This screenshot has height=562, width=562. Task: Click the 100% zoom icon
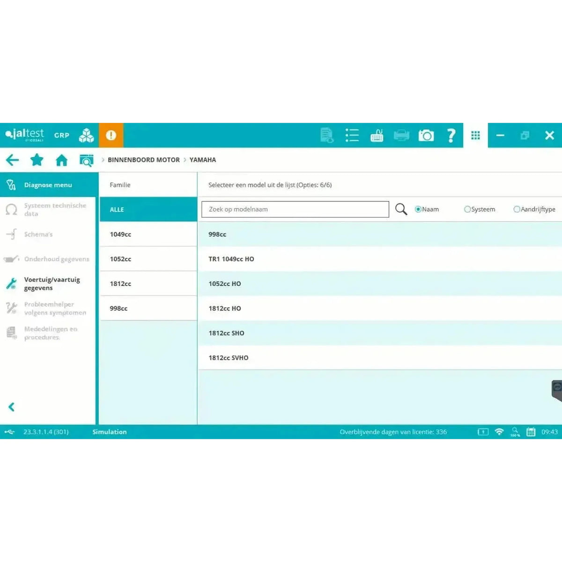(x=515, y=432)
